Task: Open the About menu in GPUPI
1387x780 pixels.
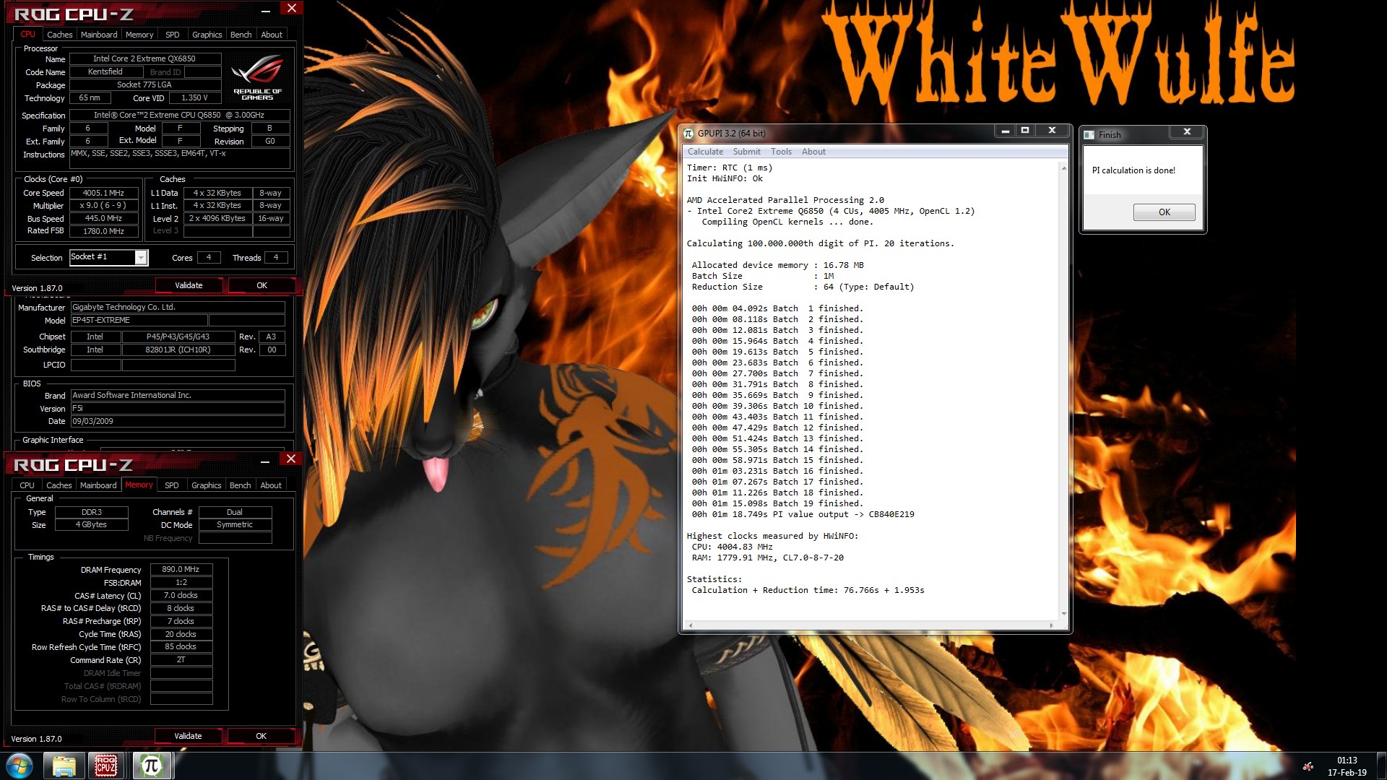Action: 813,152
